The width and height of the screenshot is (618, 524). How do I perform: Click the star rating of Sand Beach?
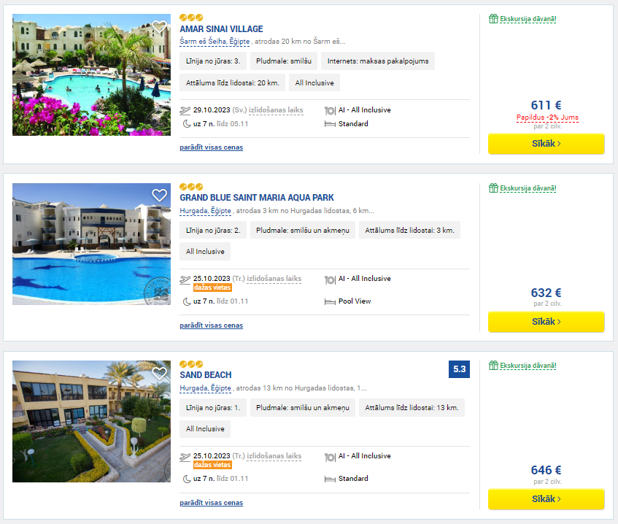(x=191, y=364)
